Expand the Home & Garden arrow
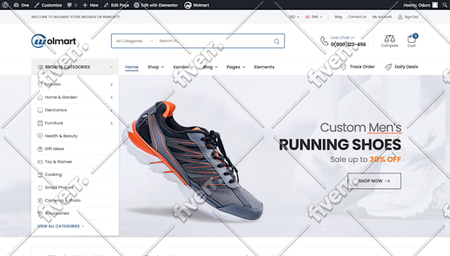The height and width of the screenshot is (256, 450). (111, 97)
